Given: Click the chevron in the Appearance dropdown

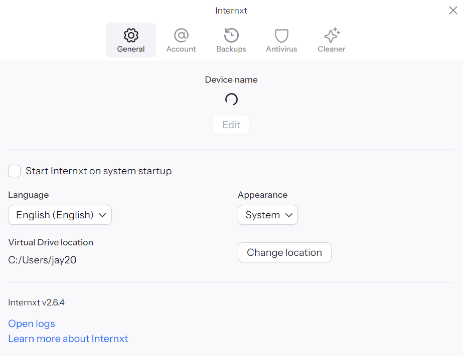Looking at the screenshot, I should (288, 215).
